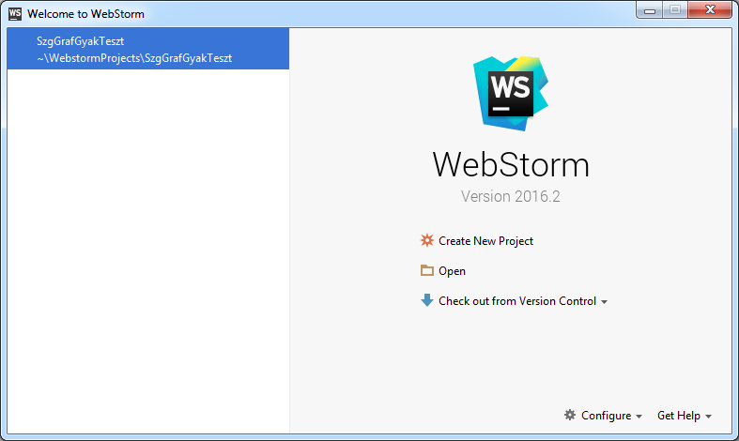The width and height of the screenshot is (739, 441).
Task: Click the Configure gear icon
Action: (570, 415)
